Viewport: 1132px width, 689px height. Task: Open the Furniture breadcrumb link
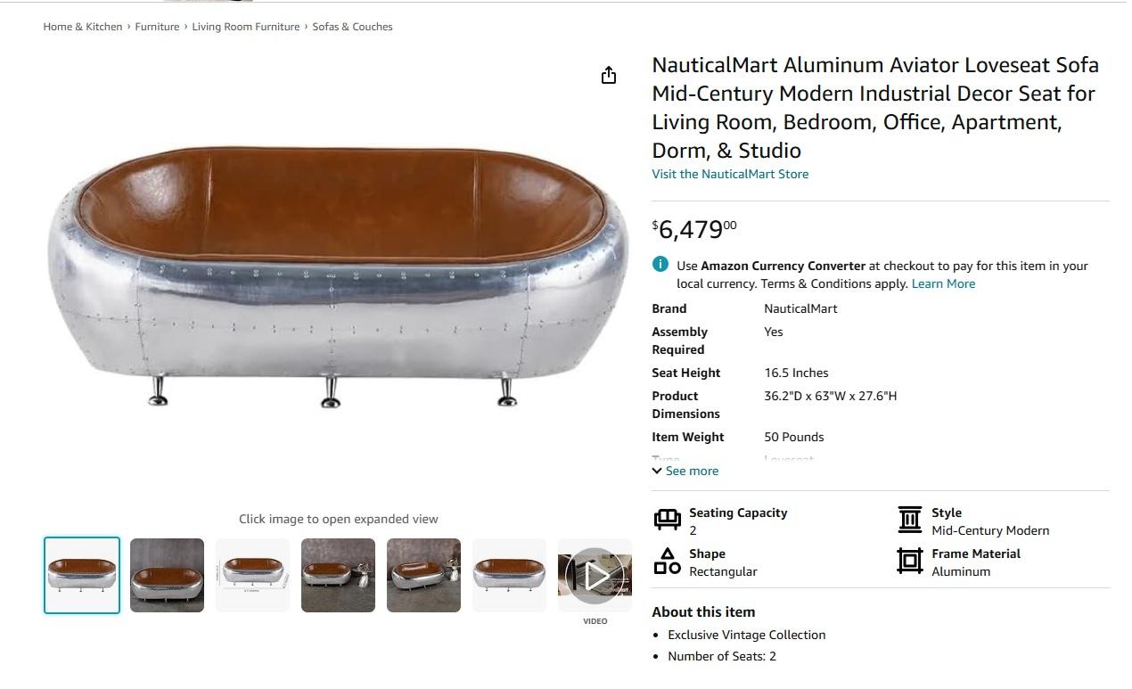click(x=157, y=27)
